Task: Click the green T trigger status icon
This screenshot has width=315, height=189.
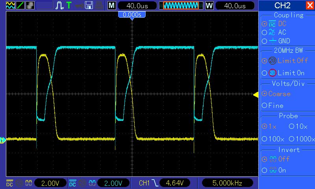Action: [69, 6]
